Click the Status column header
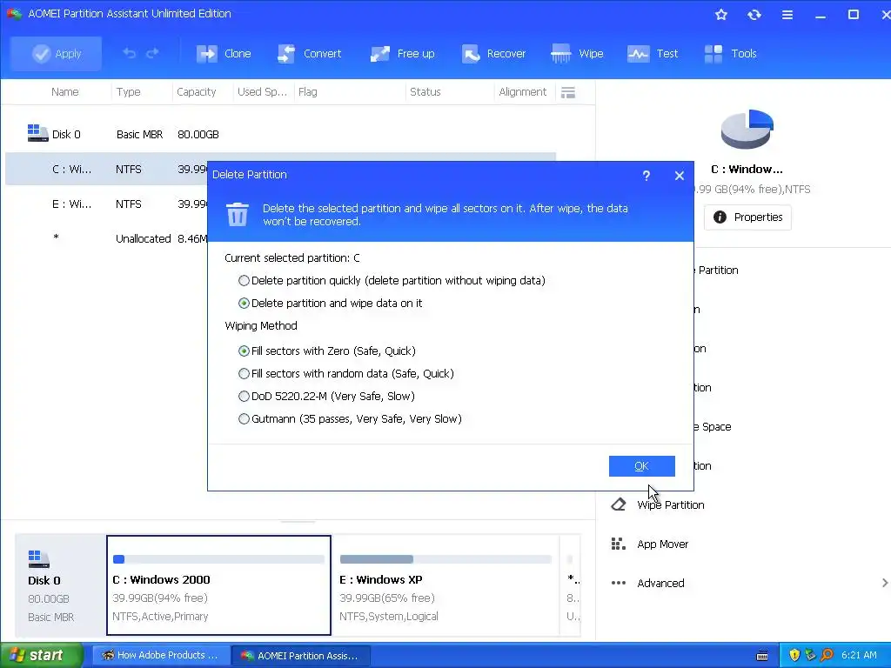The image size is (891, 668). (x=425, y=92)
